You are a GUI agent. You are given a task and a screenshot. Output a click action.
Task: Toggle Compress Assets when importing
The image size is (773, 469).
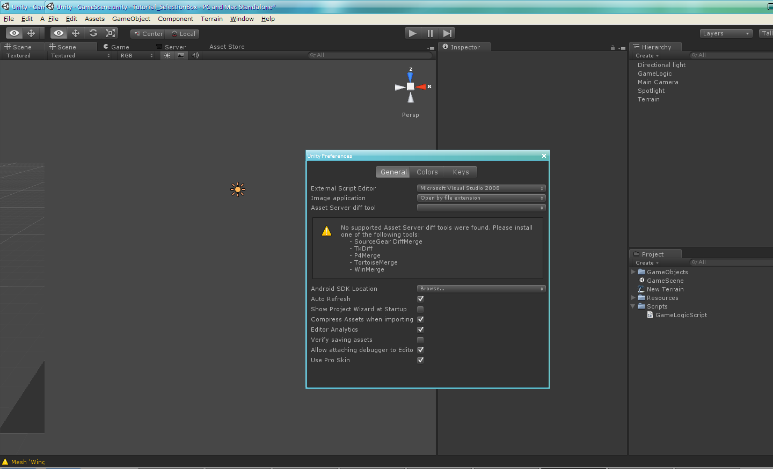click(x=420, y=319)
